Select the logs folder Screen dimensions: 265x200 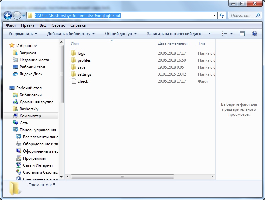point(81,53)
